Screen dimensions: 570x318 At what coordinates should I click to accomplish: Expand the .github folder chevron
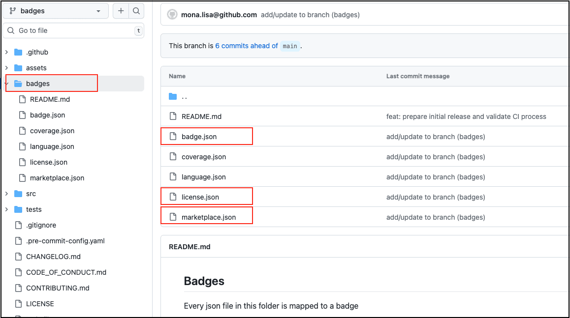tap(7, 52)
